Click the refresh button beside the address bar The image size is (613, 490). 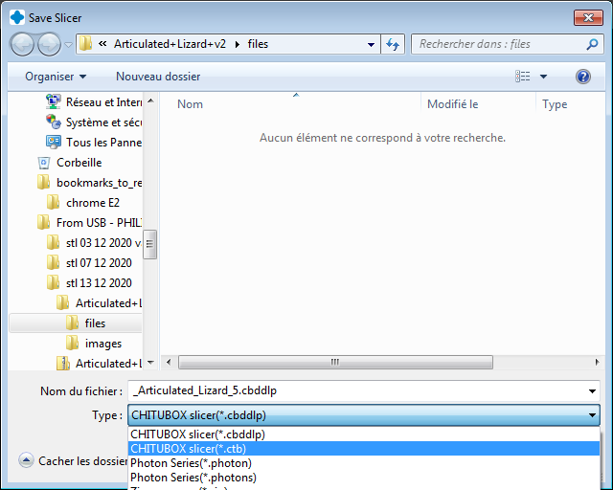coord(393,44)
